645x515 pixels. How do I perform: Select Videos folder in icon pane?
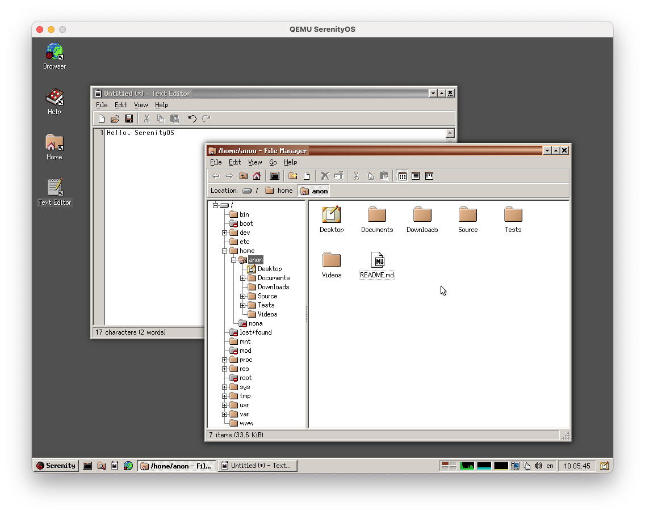332,265
